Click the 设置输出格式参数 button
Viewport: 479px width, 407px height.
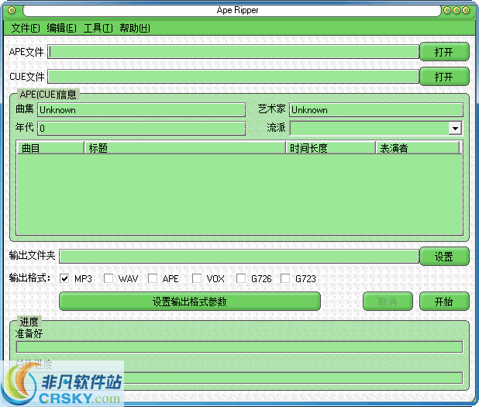click(x=190, y=302)
